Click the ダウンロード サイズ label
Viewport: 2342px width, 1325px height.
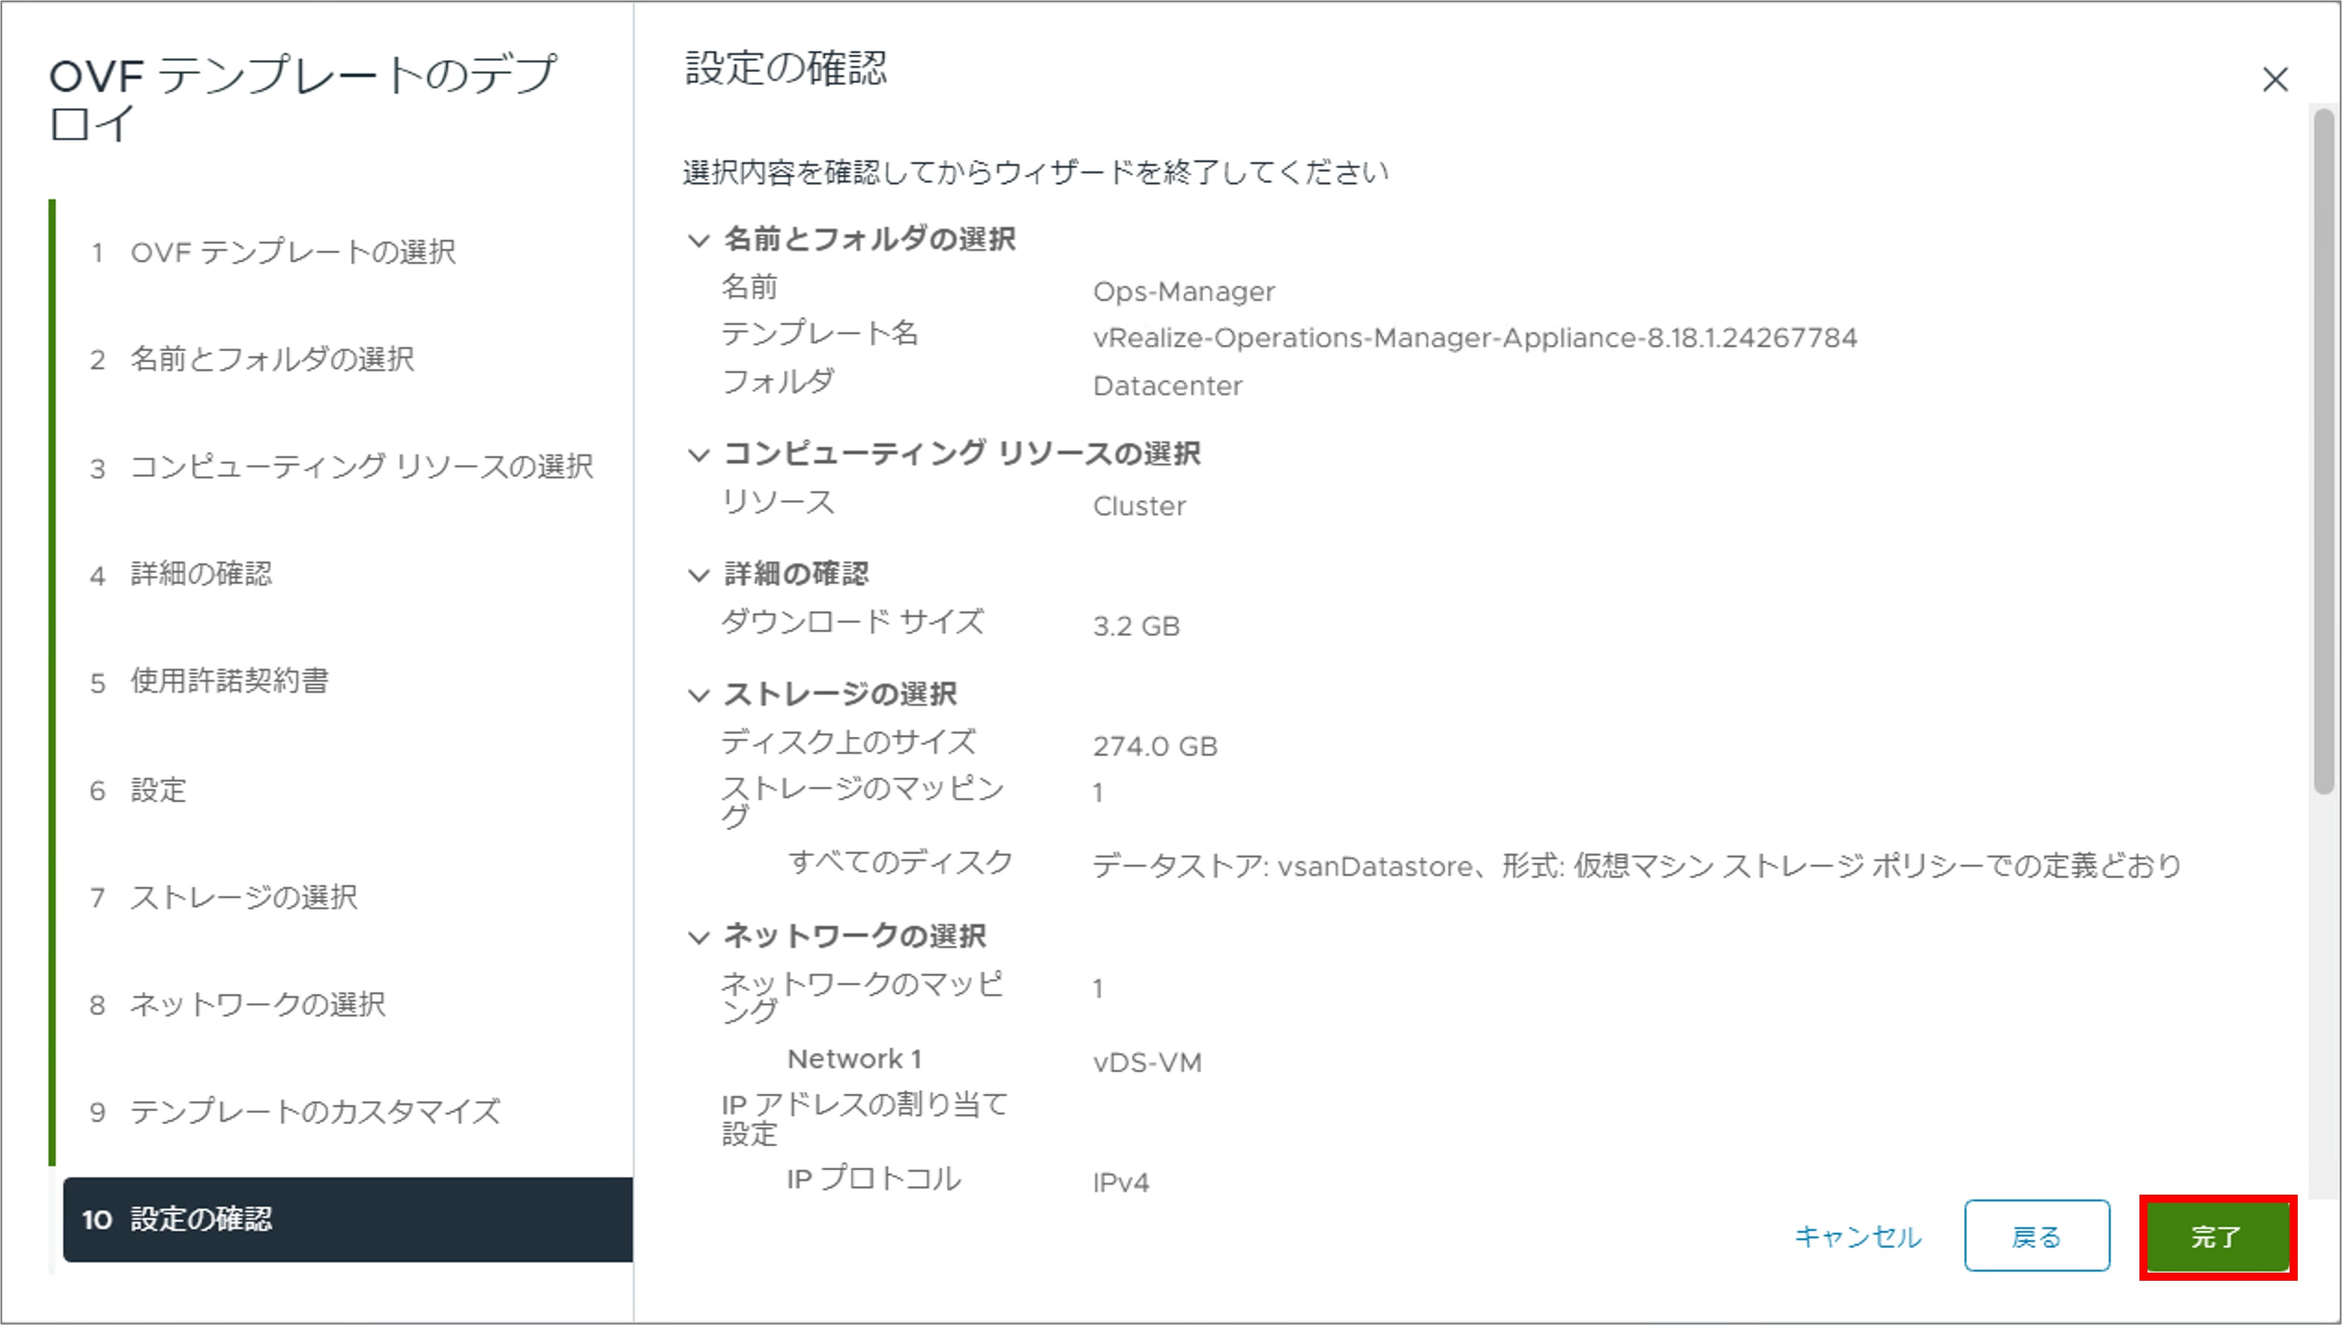(853, 623)
